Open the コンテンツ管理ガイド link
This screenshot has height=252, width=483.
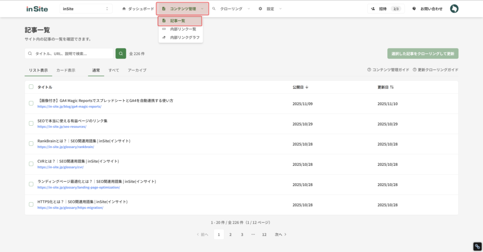pos(388,70)
